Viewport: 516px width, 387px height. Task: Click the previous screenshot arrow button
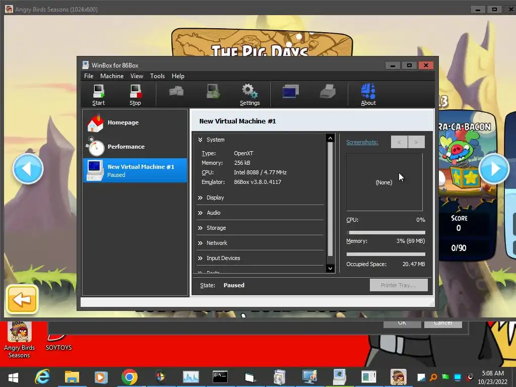point(399,142)
